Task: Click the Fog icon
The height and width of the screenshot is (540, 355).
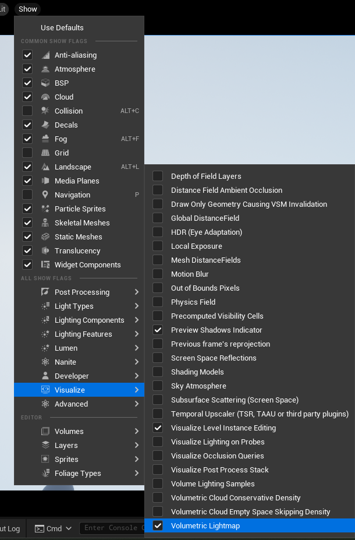Action: [x=45, y=139]
